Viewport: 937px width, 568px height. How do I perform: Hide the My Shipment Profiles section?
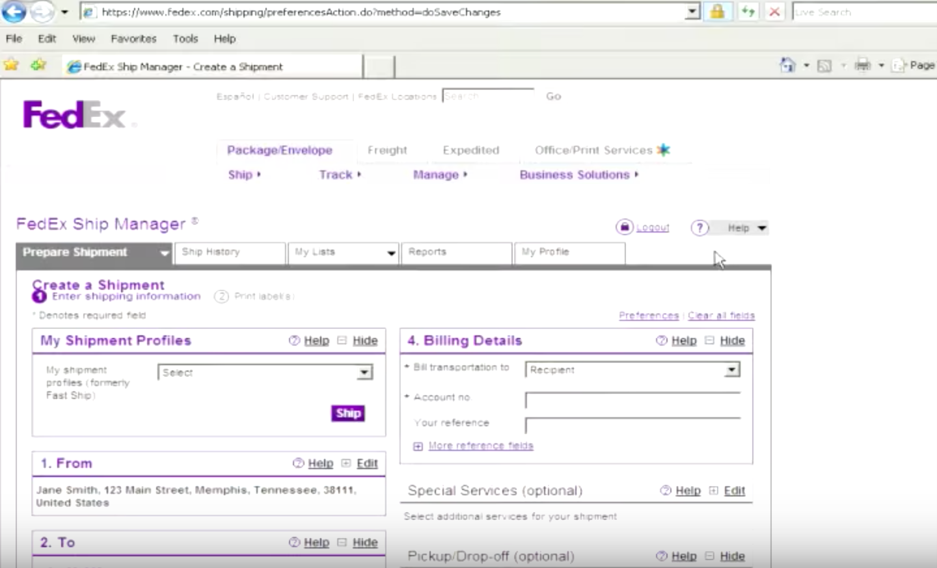coord(365,340)
